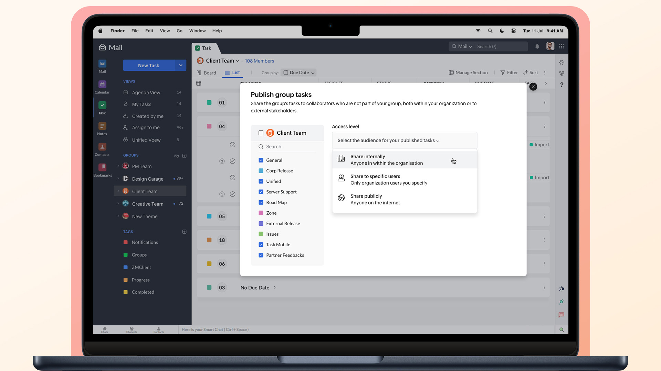The height and width of the screenshot is (371, 661).
Task: Uncheck the General category checkbox
Action: [x=261, y=160]
